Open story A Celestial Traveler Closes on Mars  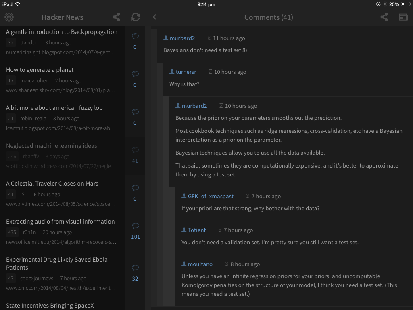(52, 184)
